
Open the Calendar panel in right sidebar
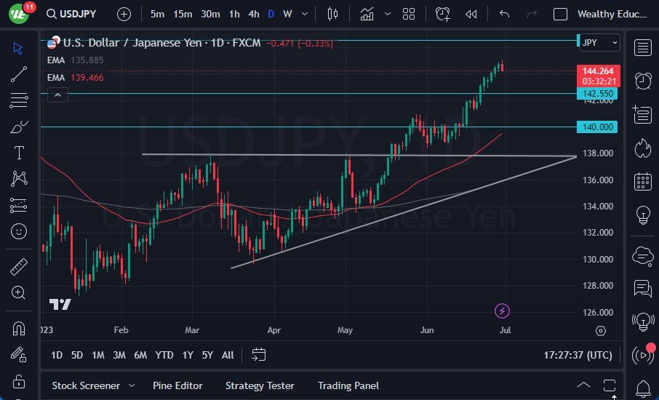pos(642,181)
